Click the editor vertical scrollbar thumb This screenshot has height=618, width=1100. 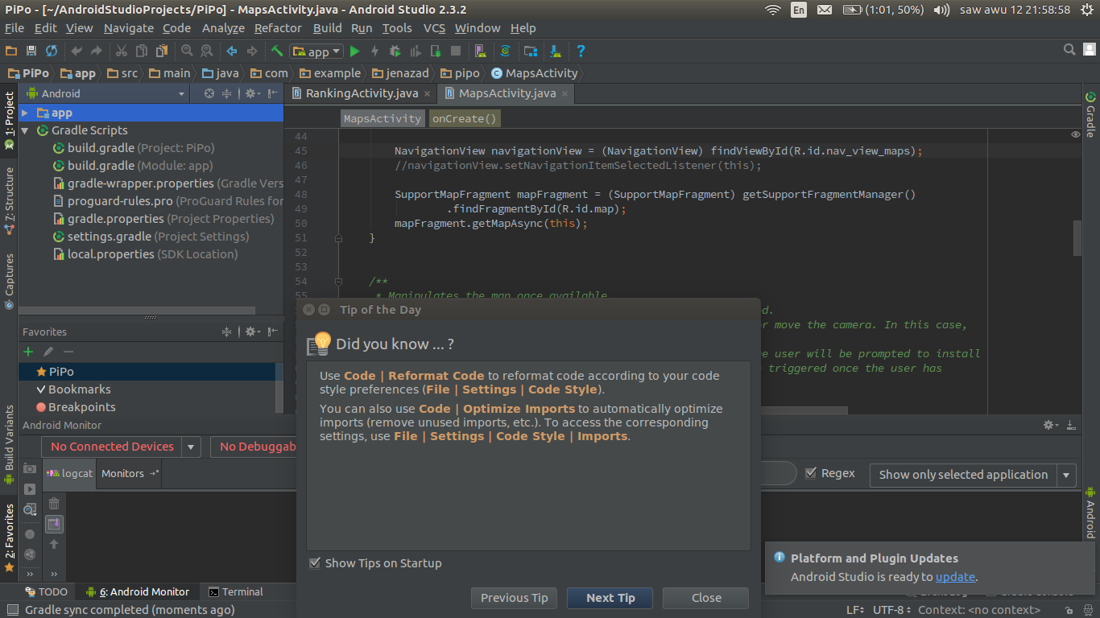[x=1077, y=238]
